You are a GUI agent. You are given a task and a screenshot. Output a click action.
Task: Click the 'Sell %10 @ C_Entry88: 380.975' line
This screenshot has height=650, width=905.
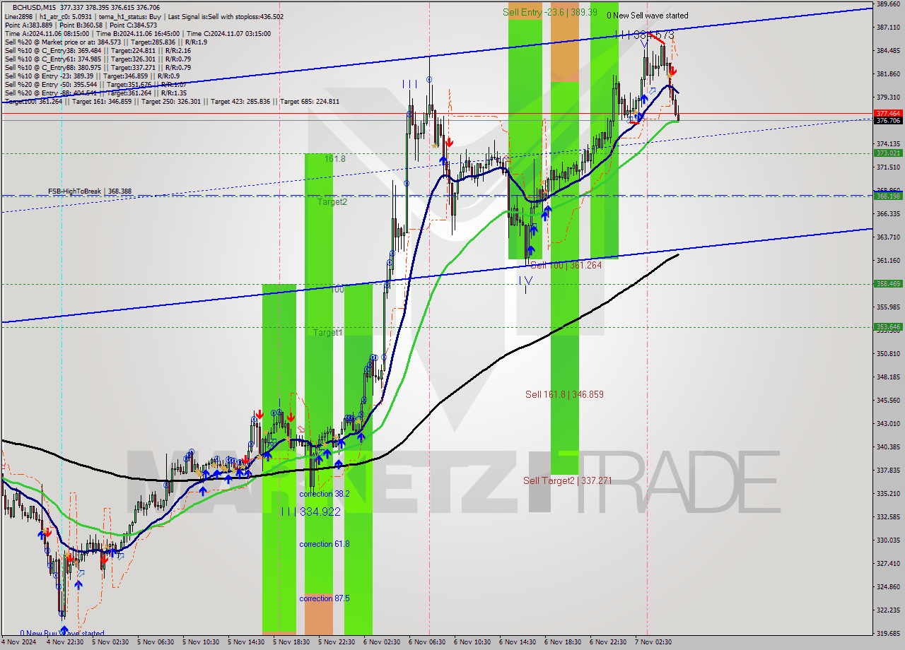coord(98,67)
